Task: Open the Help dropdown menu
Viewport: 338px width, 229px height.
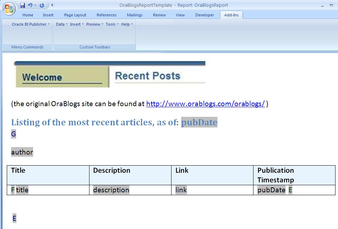Action: 127,24
